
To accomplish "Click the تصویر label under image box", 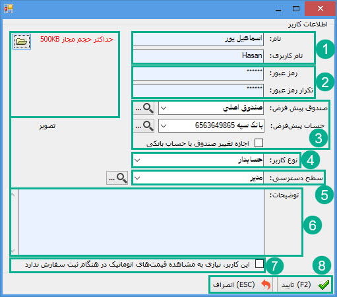I will 47,126.
